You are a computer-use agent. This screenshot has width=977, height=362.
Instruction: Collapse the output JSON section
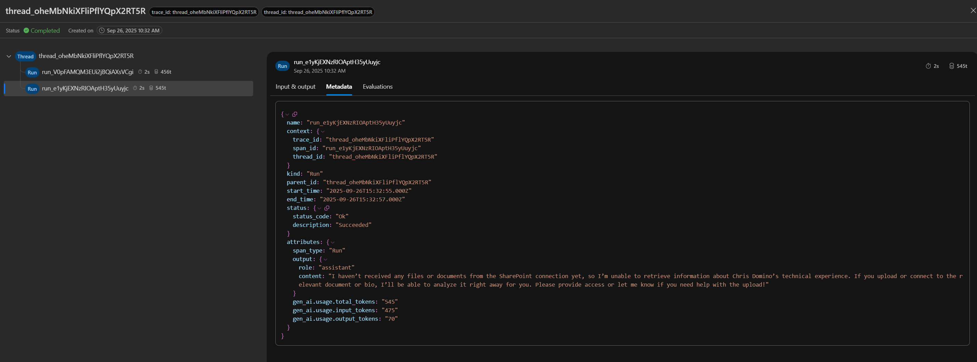(x=326, y=259)
